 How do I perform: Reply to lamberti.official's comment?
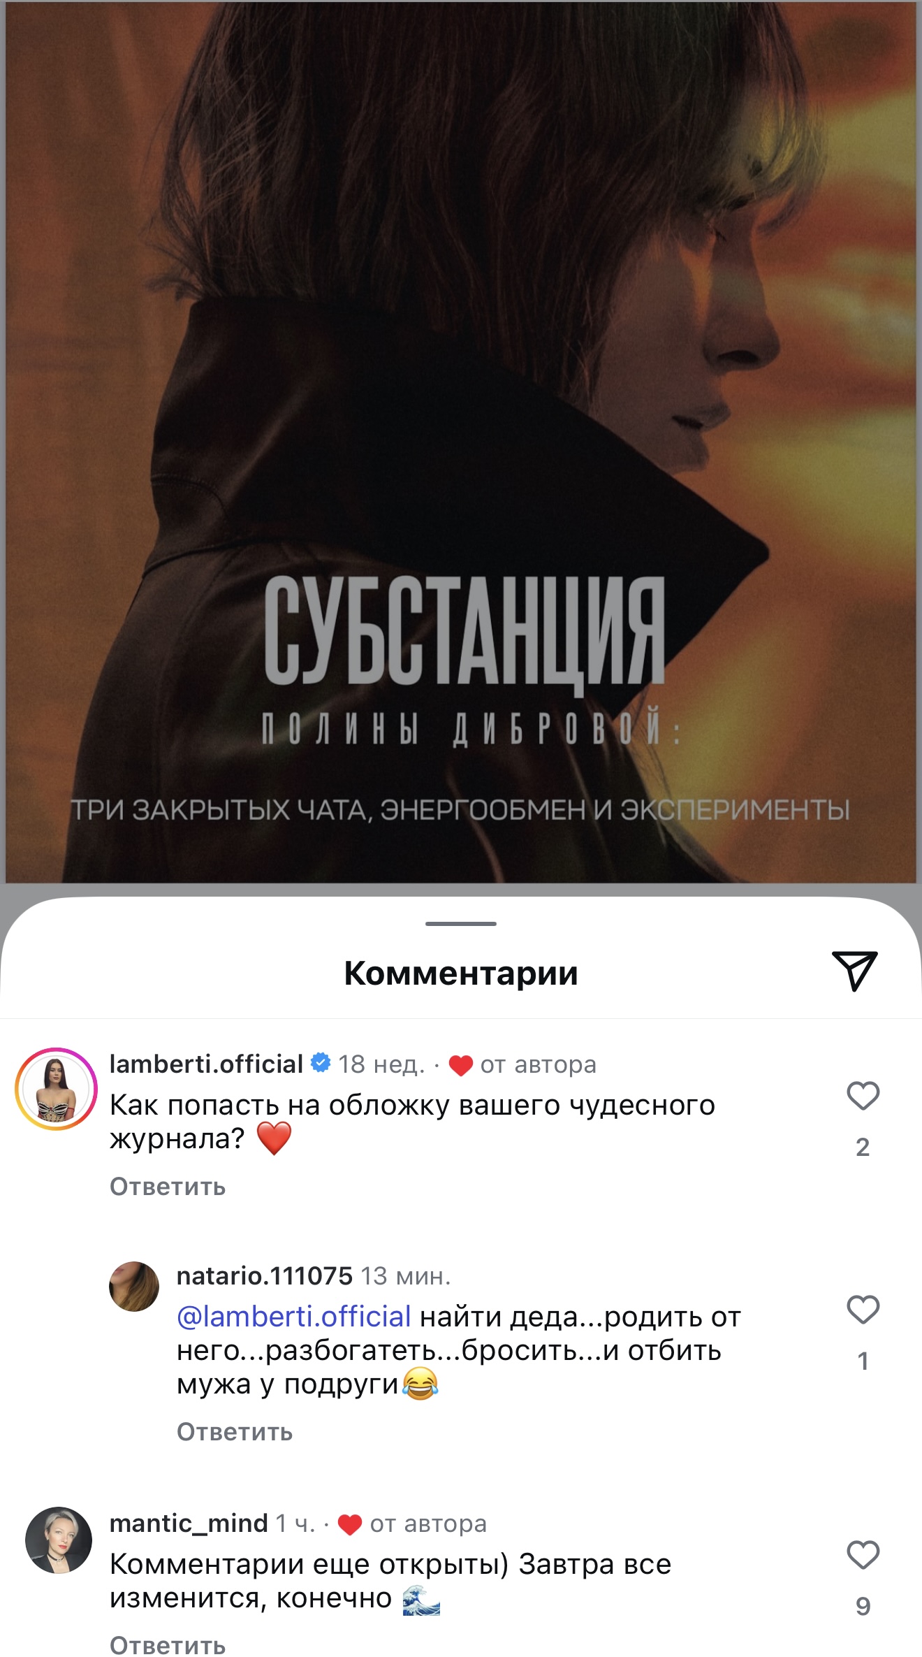[168, 1187]
